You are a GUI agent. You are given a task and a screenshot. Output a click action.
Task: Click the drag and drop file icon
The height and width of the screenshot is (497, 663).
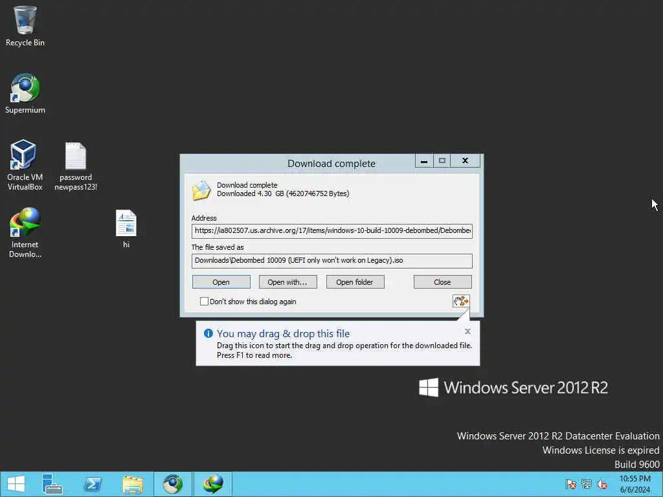(461, 301)
